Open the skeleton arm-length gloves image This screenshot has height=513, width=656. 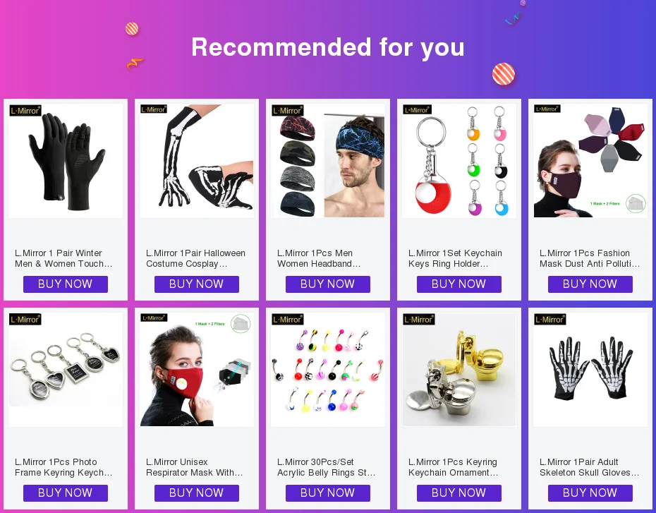[197, 161]
